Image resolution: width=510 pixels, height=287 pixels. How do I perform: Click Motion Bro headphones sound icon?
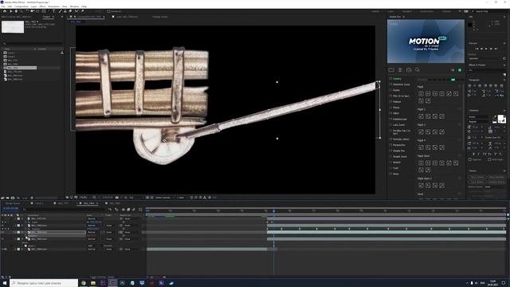coord(409,69)
